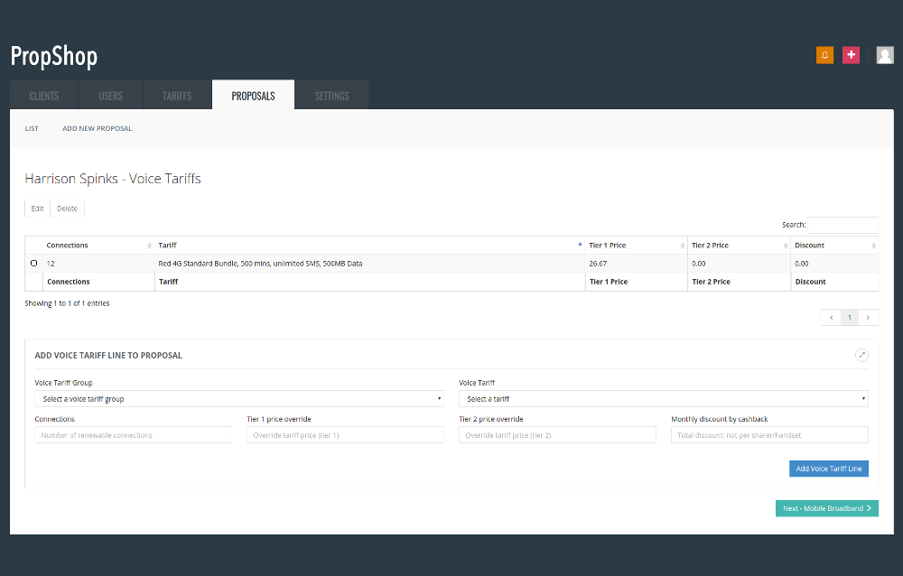Go to next page arrow
The image size is (903, 576).
pyautogui.click(x=869, y=318)
